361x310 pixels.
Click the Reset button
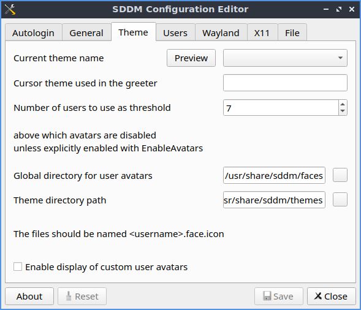(x=82, y=297)
